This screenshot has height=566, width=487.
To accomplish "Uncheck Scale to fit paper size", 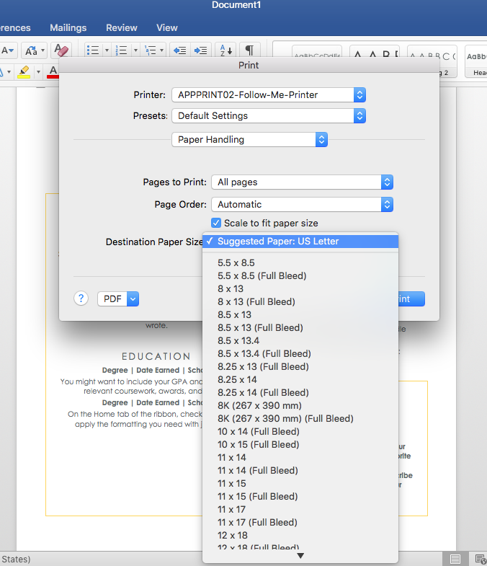I will click(x=216, y=223).
